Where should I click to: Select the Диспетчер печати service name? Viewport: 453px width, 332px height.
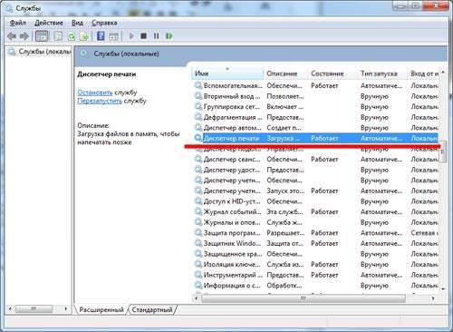[x=231, y=139]
